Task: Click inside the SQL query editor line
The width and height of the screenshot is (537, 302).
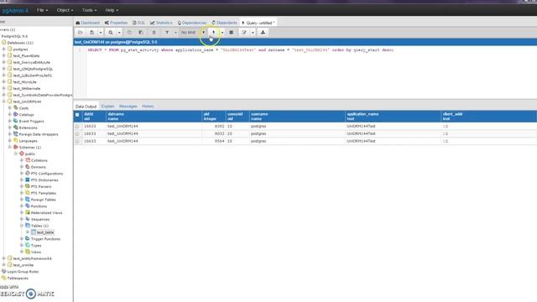Action: 241,50
